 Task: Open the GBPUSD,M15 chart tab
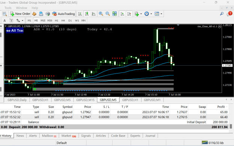85,100
